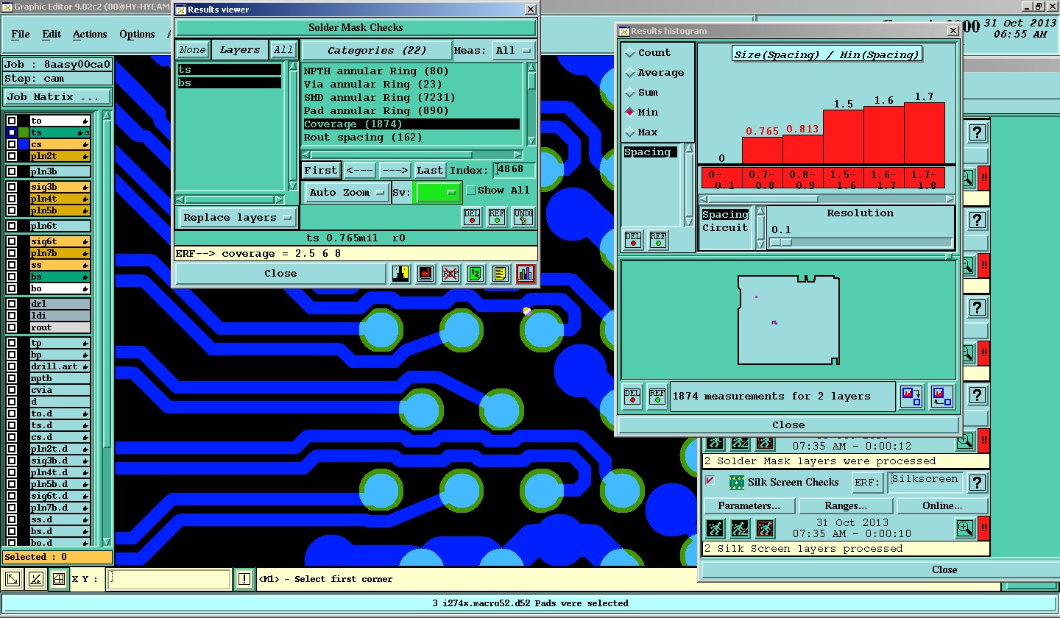Select Circuit in histogram list
1060x618 pixels.
[x=724, y=228]
